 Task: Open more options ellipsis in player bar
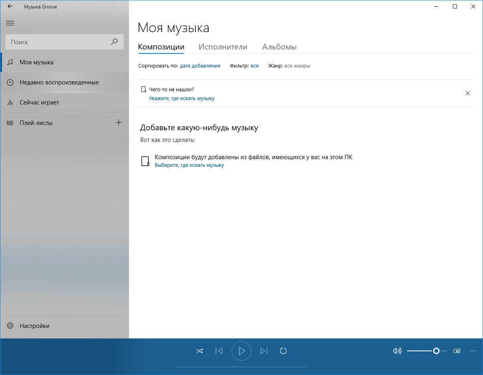[x=473, y=351]
